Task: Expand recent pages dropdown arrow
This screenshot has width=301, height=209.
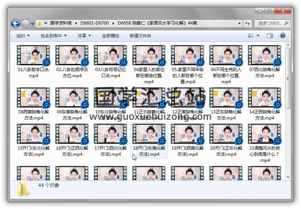Action: (x=32, y=24)
